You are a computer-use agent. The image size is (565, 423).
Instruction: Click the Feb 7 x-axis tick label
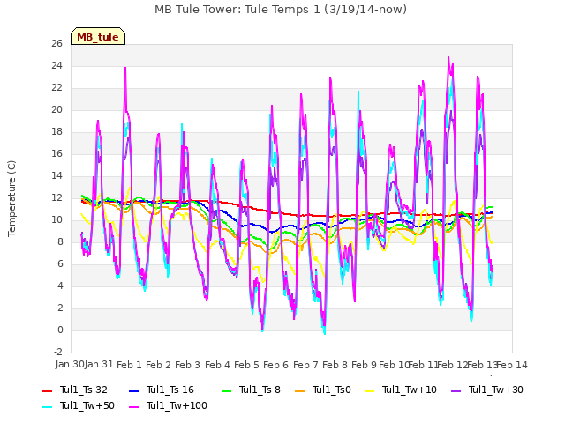tap(305, 365)
